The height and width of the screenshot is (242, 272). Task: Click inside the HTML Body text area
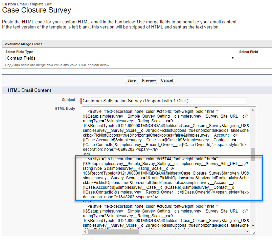[x=166, y=168]
